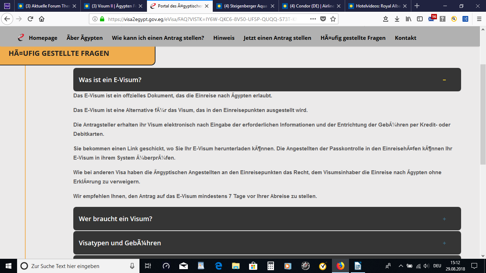Save page to Pocket
Image resolution: width=486 pixels, height=273 pixels.
click(x=323, y=19)
